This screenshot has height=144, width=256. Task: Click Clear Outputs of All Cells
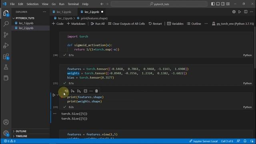coord(126,24)
